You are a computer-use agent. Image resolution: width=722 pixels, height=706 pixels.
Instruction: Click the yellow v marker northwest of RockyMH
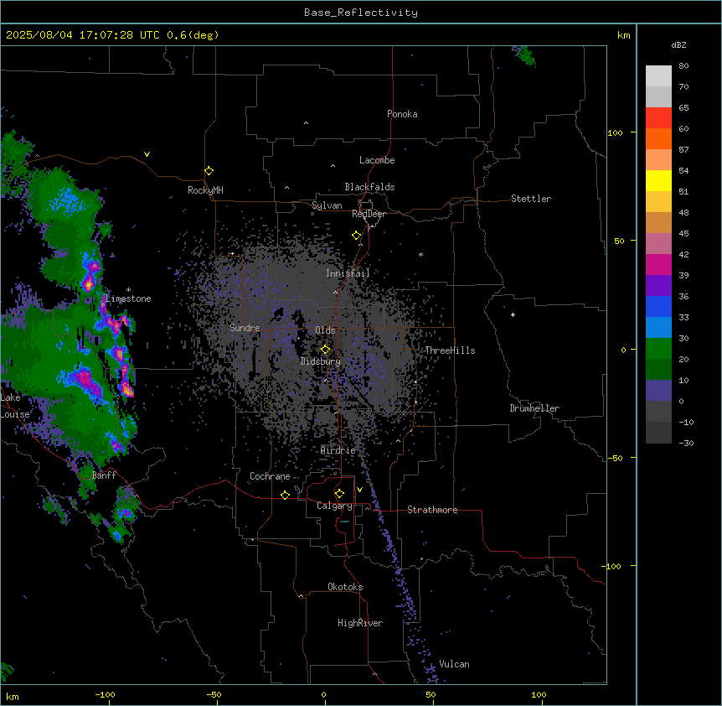pos(147,154)
